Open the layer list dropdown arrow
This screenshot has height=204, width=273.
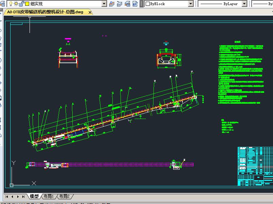point(104,4)
